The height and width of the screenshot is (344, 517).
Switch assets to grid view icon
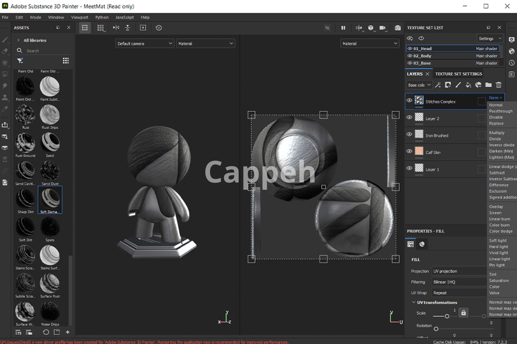pyautogui.click(x=65, y=61)
